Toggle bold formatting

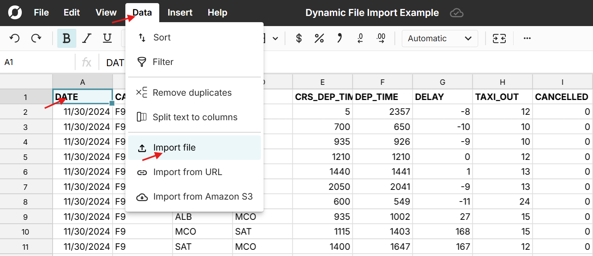(66, 38)
